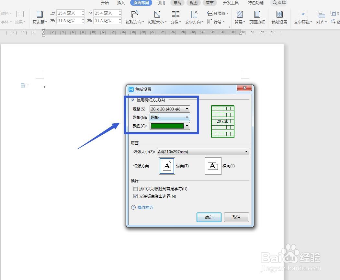
Task: Open the 页边距 margins icon
Action: point(40,14)
